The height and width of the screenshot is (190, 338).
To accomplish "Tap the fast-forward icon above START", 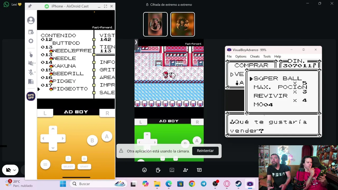I will [x=84, y=159].
